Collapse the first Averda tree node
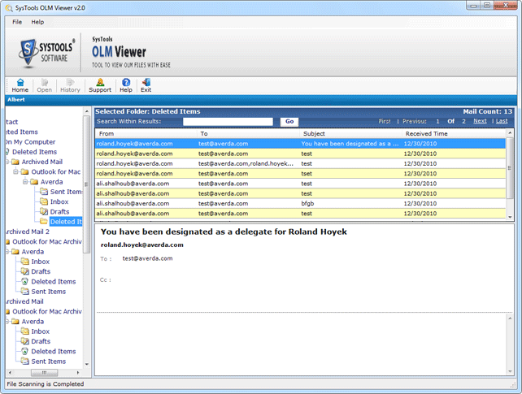 (25, 182)
